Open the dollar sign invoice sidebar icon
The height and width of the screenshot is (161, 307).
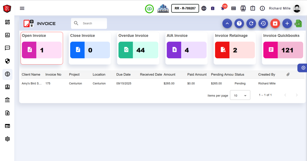(x=7, y=74)
